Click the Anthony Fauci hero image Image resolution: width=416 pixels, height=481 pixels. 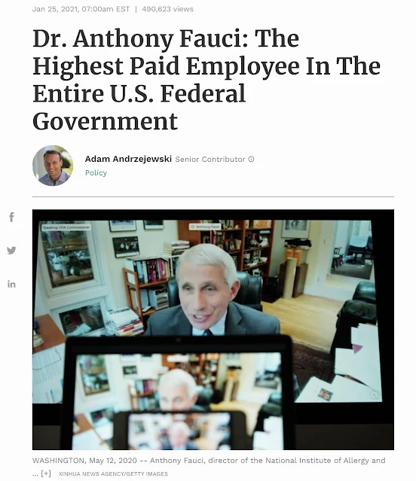[213, 330]
